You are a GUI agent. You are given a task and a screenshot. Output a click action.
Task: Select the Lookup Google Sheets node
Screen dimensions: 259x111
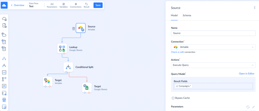click(62, 48)
